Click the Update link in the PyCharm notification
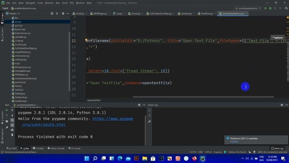 234,142
